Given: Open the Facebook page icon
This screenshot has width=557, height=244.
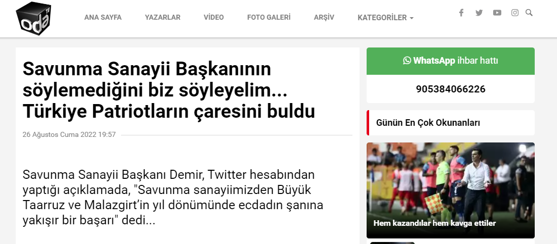Looking at the screenshot, I should [461, 13].
